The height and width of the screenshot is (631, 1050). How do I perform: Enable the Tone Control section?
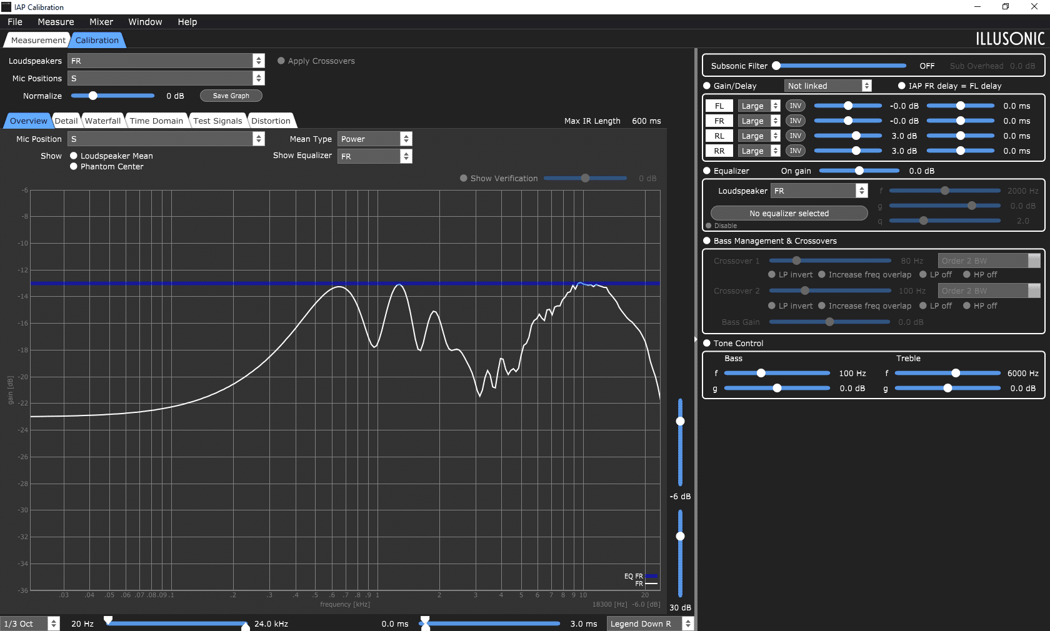pos(707,343)
